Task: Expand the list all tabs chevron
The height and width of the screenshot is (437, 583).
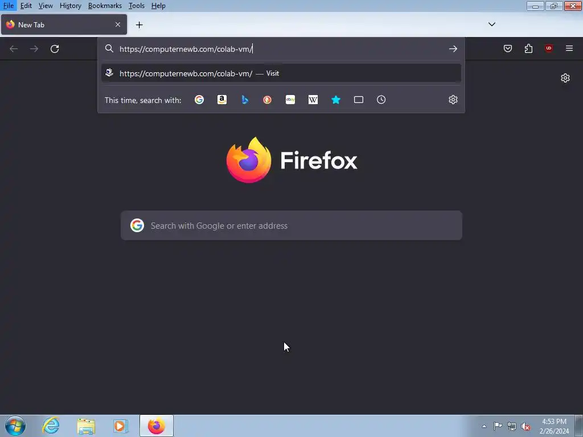Action: (492, 24)
